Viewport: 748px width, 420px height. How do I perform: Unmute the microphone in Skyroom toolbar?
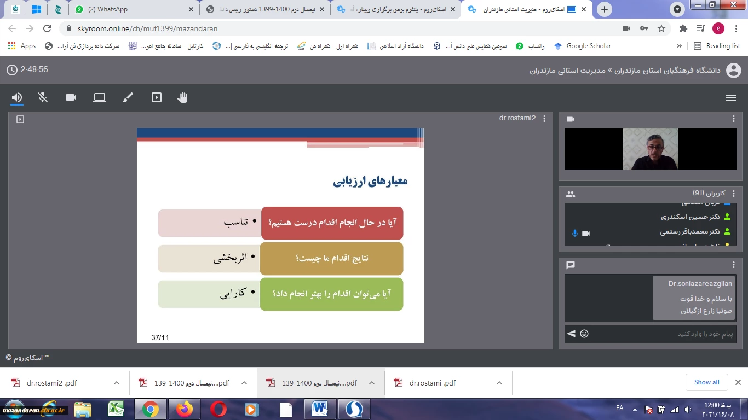pyautogui.click(x=43, y=98)
